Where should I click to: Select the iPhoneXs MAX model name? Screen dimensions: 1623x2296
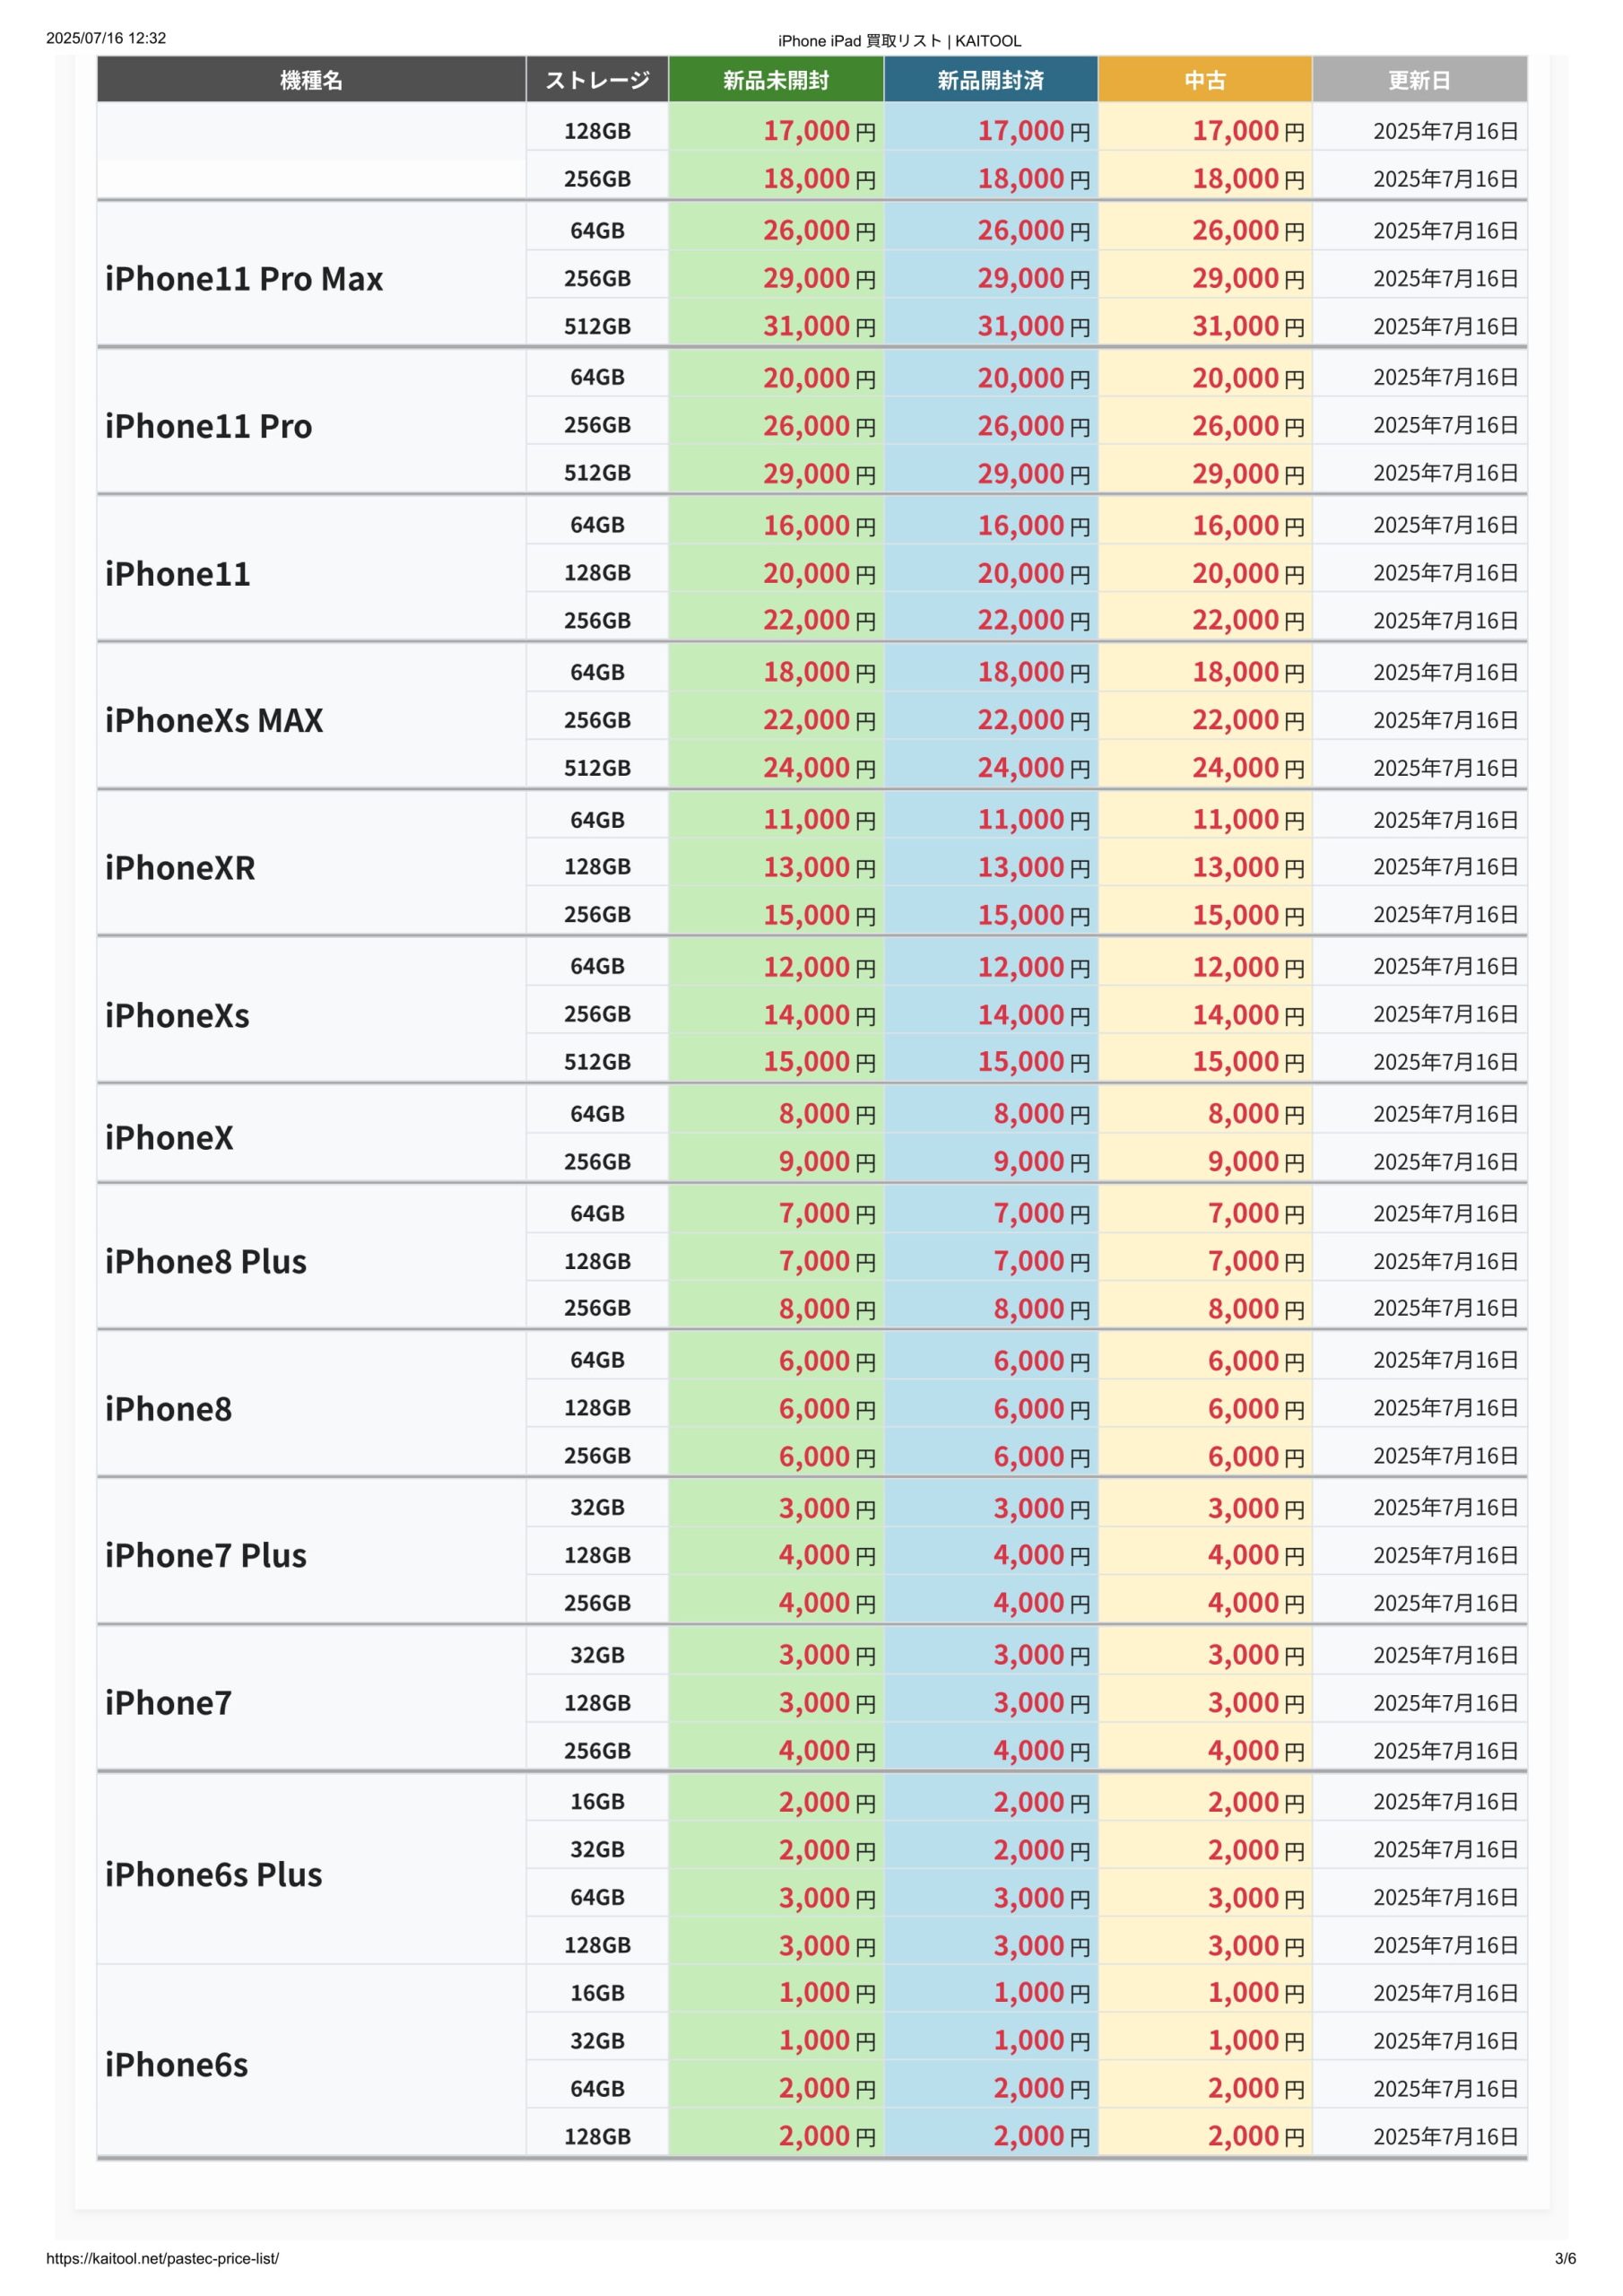[x=214, y=720]
